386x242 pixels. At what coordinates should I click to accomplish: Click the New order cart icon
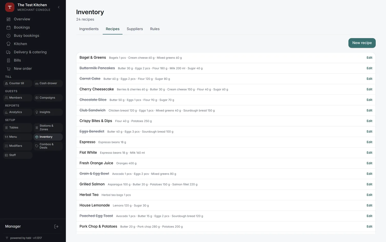(x=8, y=69)
